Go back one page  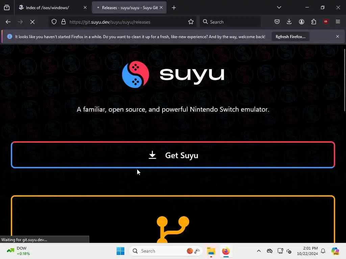(x=8, y=22)
